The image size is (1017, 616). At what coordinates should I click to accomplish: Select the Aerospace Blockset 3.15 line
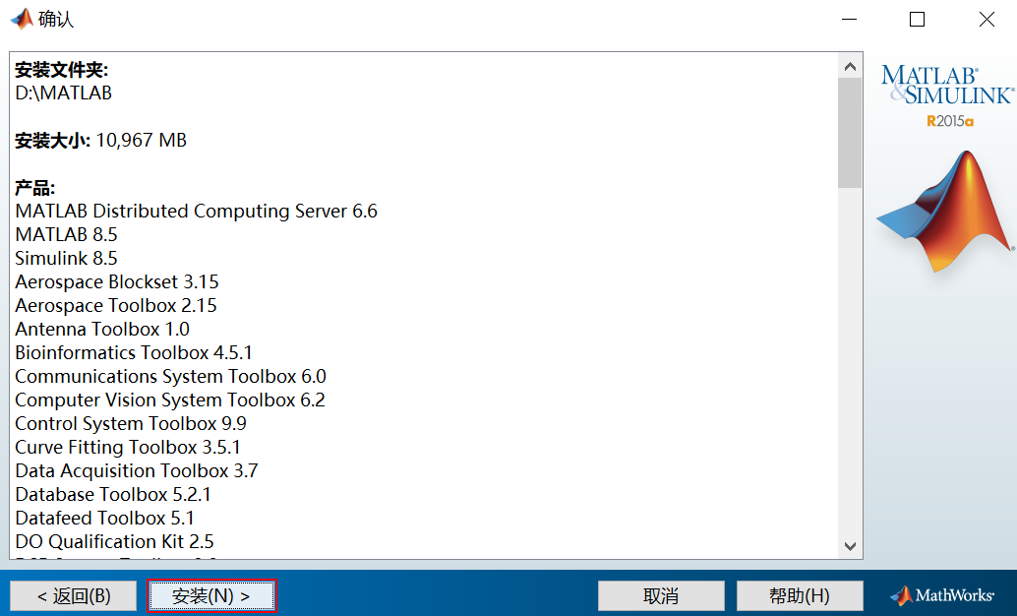[x=117, y=281]
